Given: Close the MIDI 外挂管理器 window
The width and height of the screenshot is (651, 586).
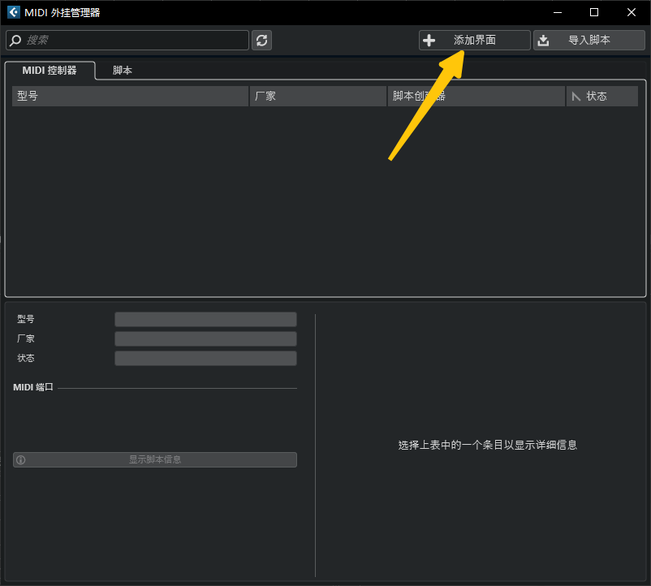Looking at the screenshot, I should (631, 12).
